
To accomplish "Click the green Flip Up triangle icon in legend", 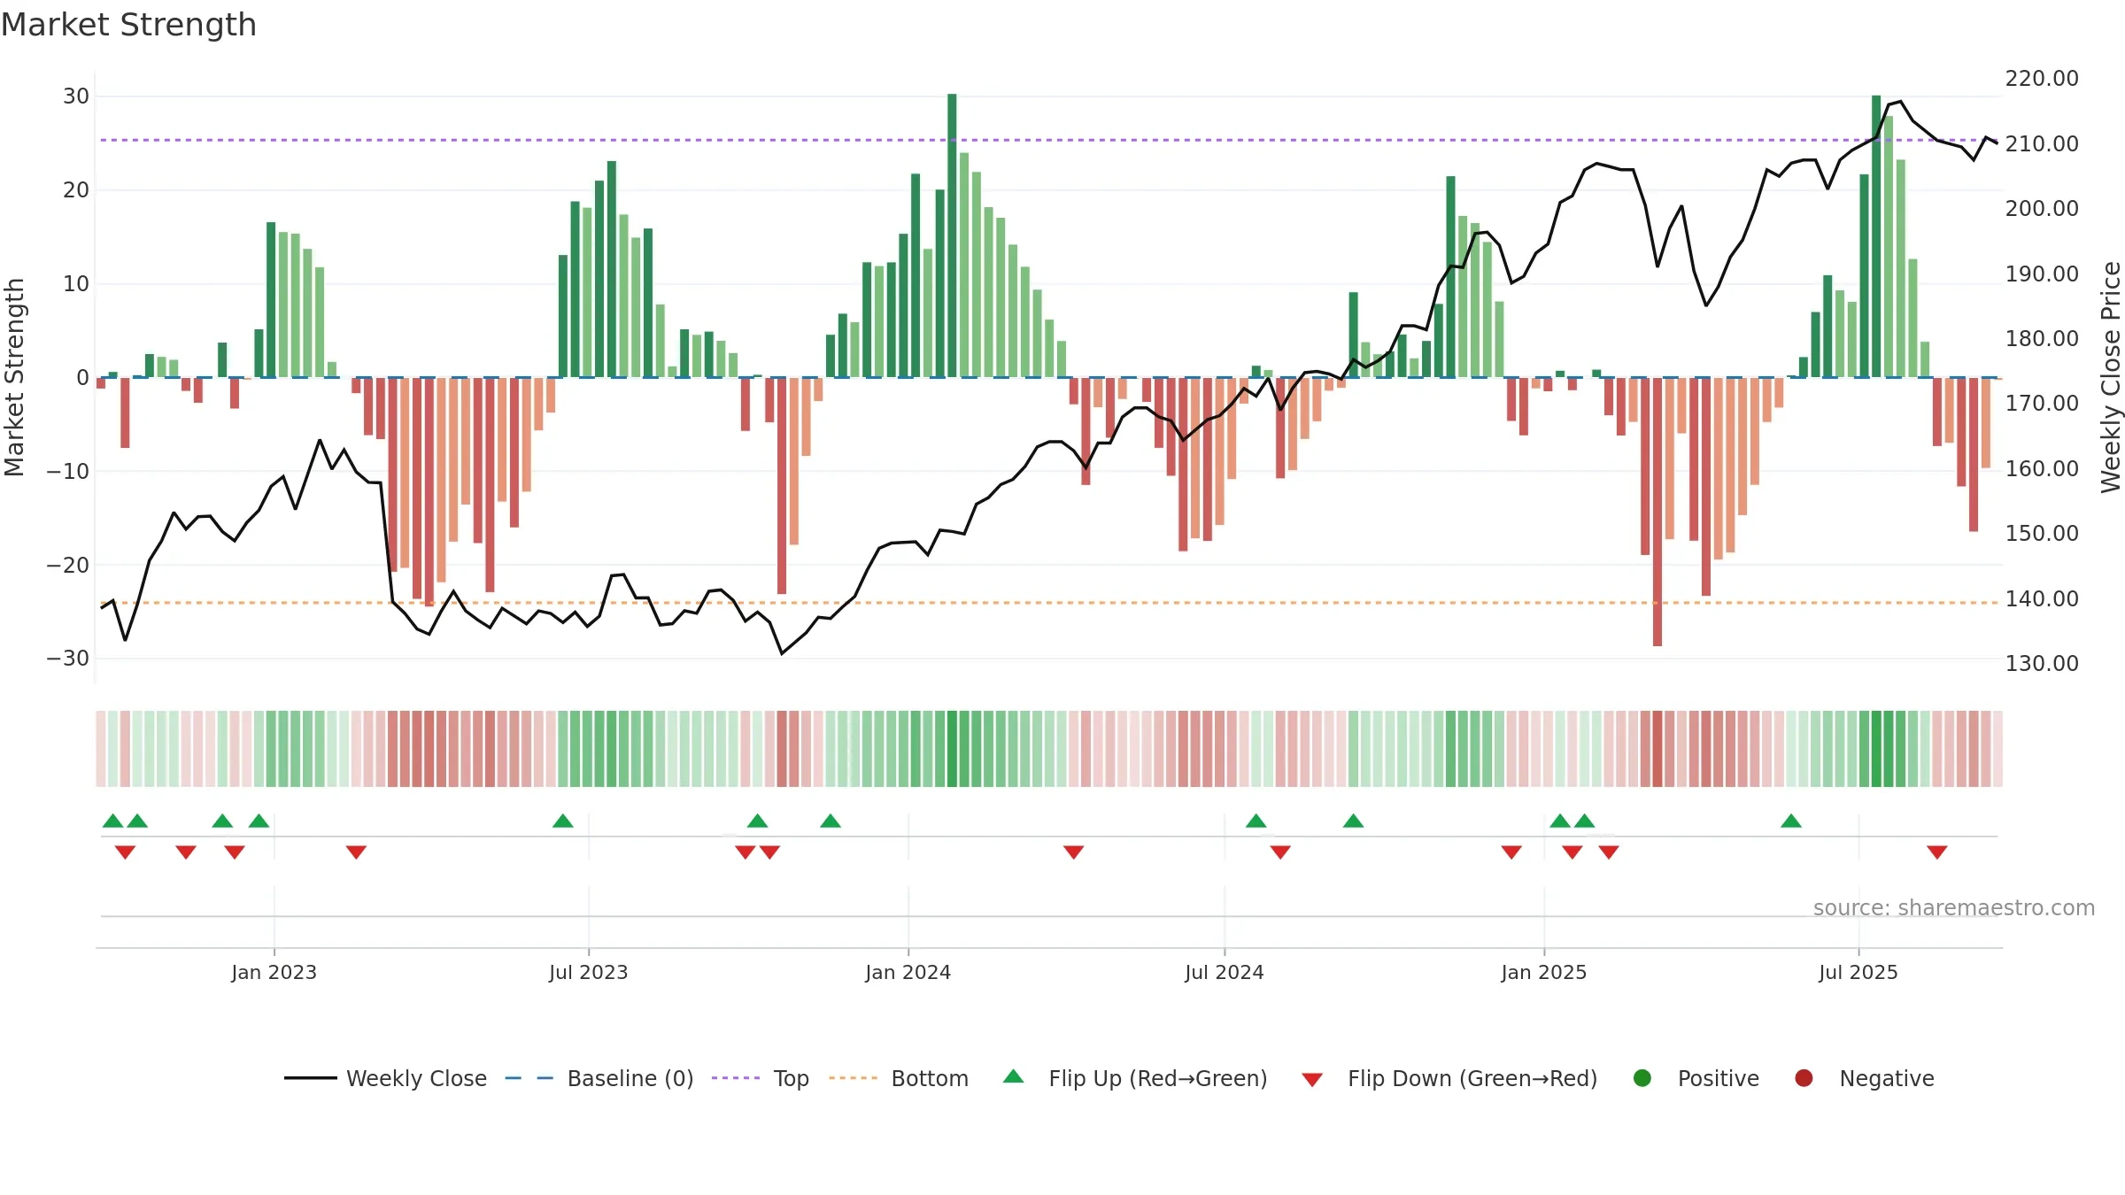I will pos(1014,1076).
